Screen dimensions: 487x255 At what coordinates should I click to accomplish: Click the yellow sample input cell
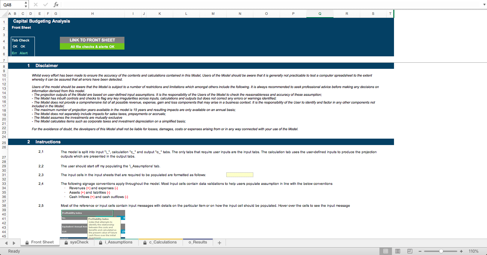pyautogui.click(x=240, y=175)
